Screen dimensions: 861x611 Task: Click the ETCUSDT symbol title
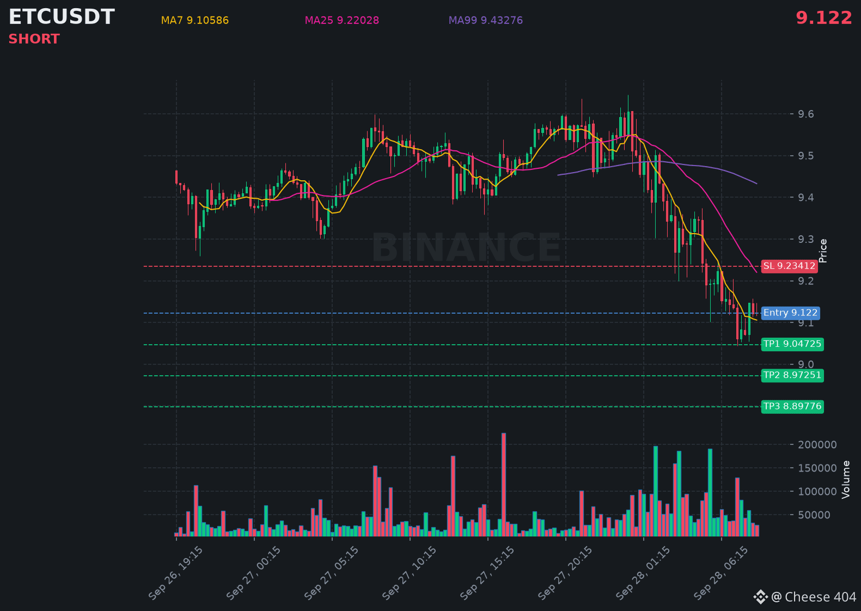[x=62, y=17]
